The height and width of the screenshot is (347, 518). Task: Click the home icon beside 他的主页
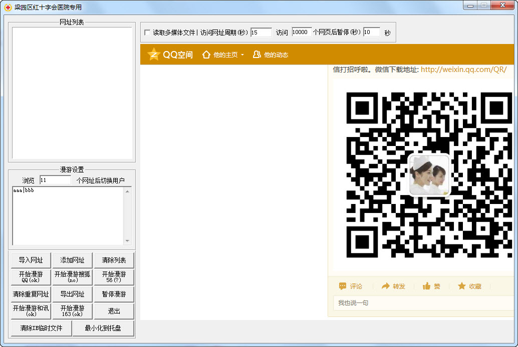point(206,54)
